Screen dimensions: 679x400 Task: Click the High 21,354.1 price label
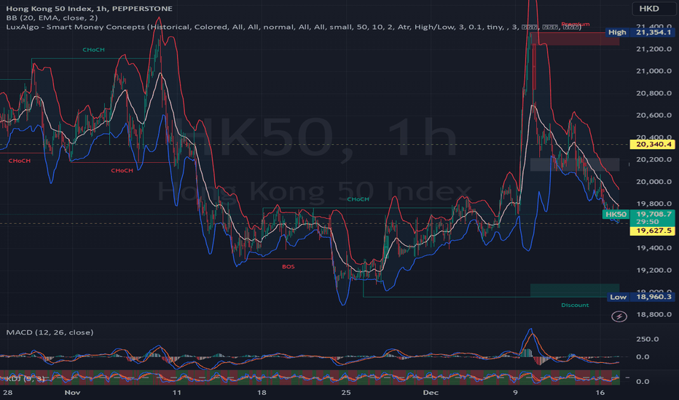click(x=640, y=32)
